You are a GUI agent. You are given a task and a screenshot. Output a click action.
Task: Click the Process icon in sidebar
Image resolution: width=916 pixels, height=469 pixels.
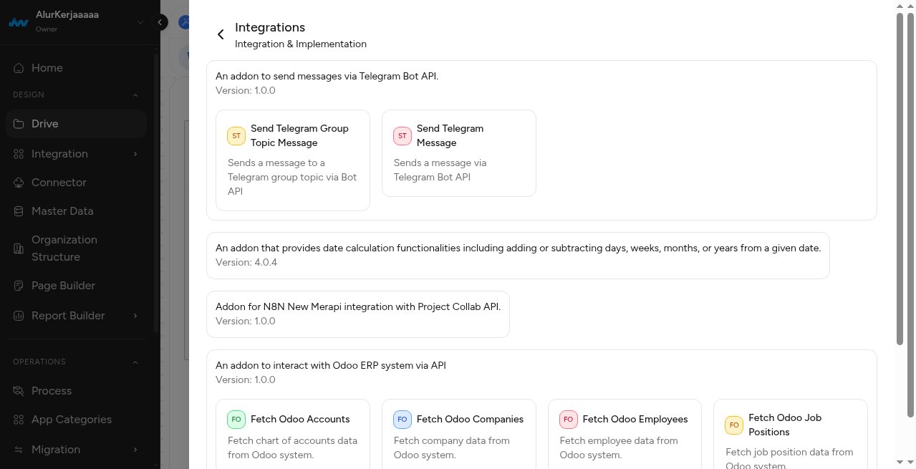(x=19, y=391)
